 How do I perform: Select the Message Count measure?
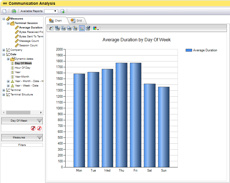(x=29, y=41)
